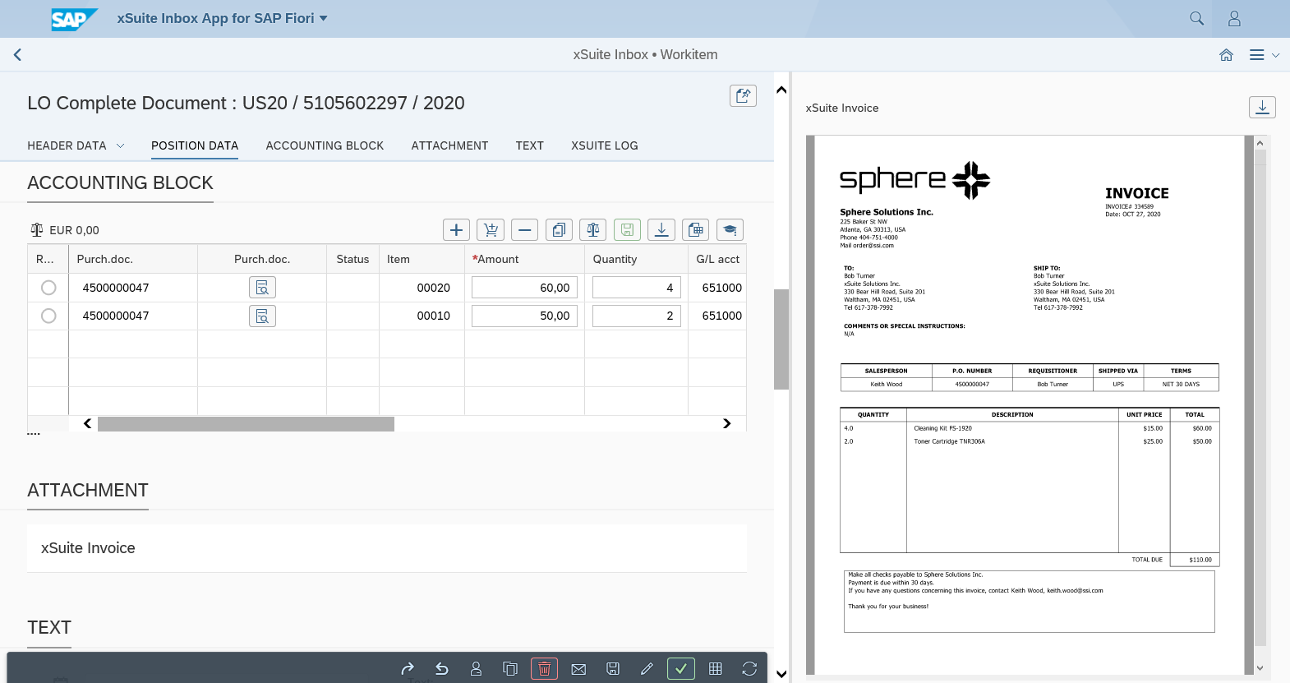
Task: Expand the Header Data dropdown arrow
Action: click(x=121, y=145)
